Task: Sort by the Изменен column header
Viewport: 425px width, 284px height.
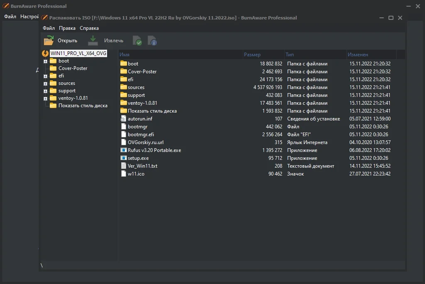Action: [x=371, y=54]
